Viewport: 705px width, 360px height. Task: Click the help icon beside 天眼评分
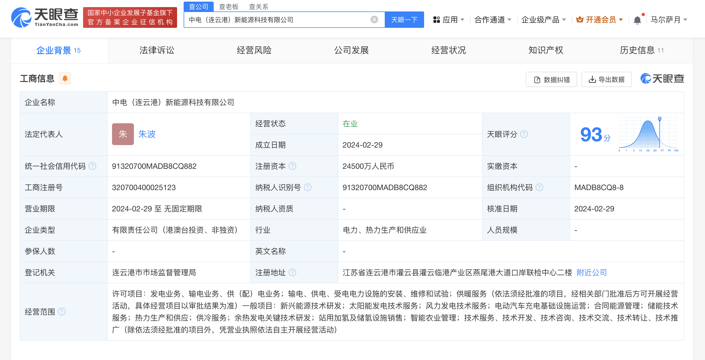[524, 134]
